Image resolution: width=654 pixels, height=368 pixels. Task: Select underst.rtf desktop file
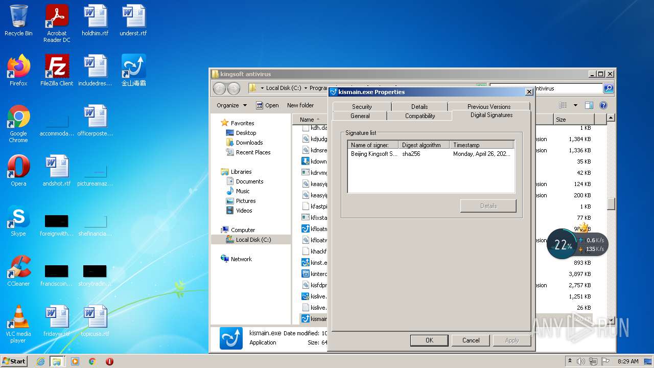coord(133,21)
